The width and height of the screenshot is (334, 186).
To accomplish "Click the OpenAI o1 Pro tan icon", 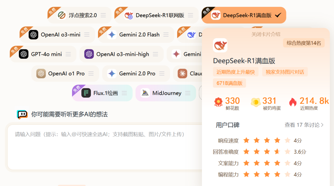I will click(x=41, y=74).
